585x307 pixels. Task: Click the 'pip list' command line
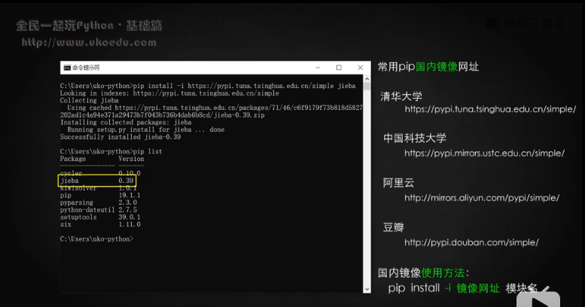pyautogui.click(x=111, y=151)
